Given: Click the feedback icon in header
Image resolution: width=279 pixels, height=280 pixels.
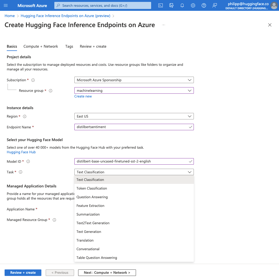Looking at the screenshot, I should 215,5.
